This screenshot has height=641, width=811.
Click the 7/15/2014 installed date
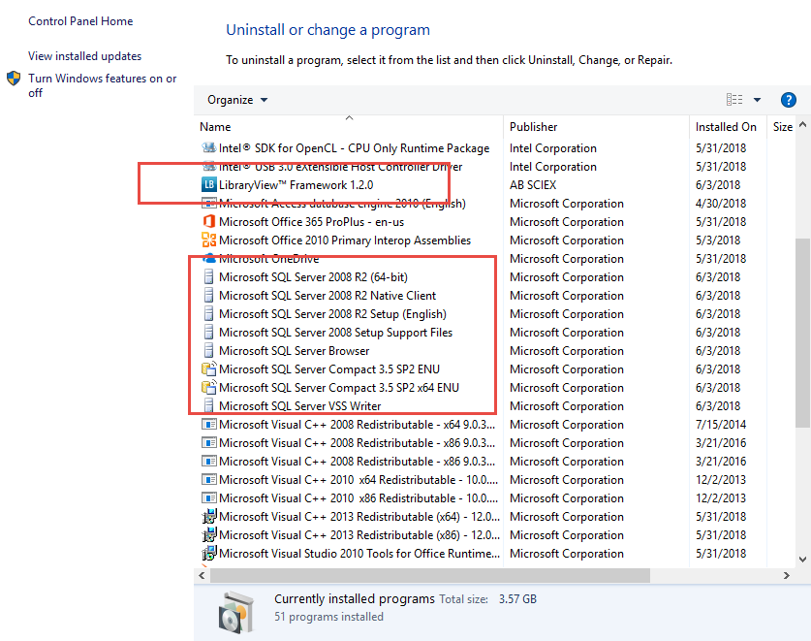[x=721, y=425]
